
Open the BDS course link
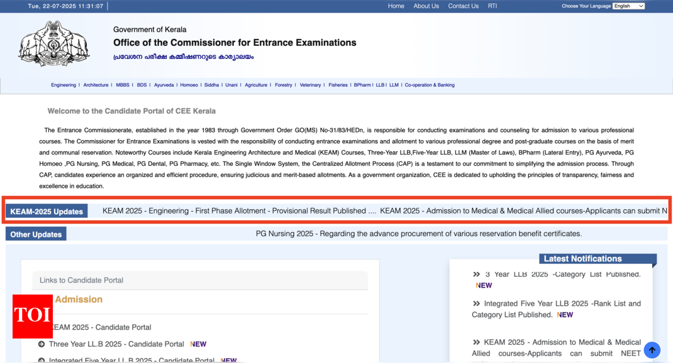pos(142,85)
